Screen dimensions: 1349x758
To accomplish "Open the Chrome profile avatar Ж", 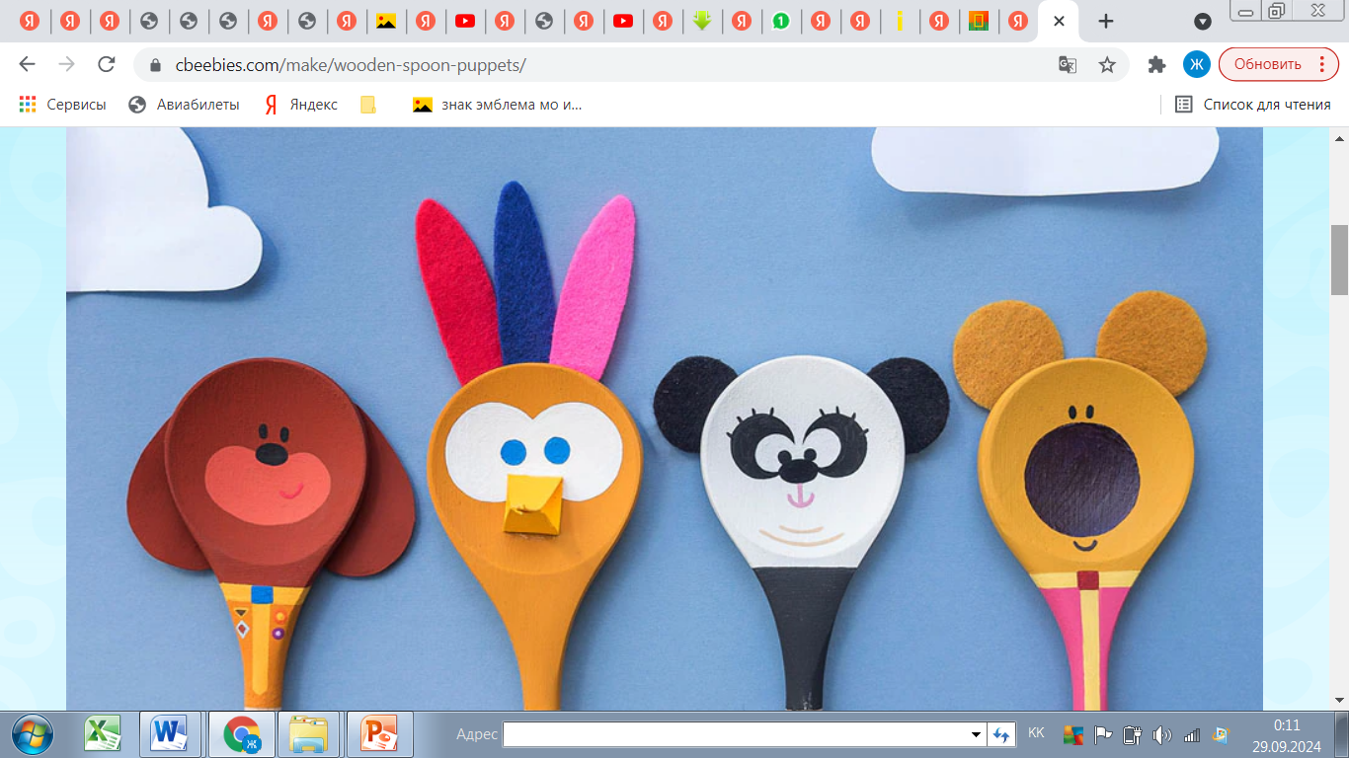I will pyautogui.click(x=1197, y=64).
